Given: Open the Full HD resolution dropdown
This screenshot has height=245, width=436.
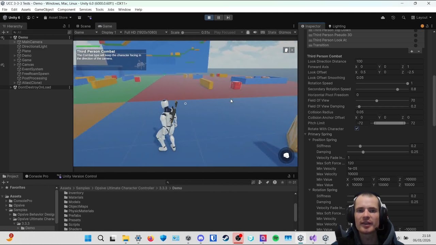Looking at the screenshot, I should [x=146, y=32].
